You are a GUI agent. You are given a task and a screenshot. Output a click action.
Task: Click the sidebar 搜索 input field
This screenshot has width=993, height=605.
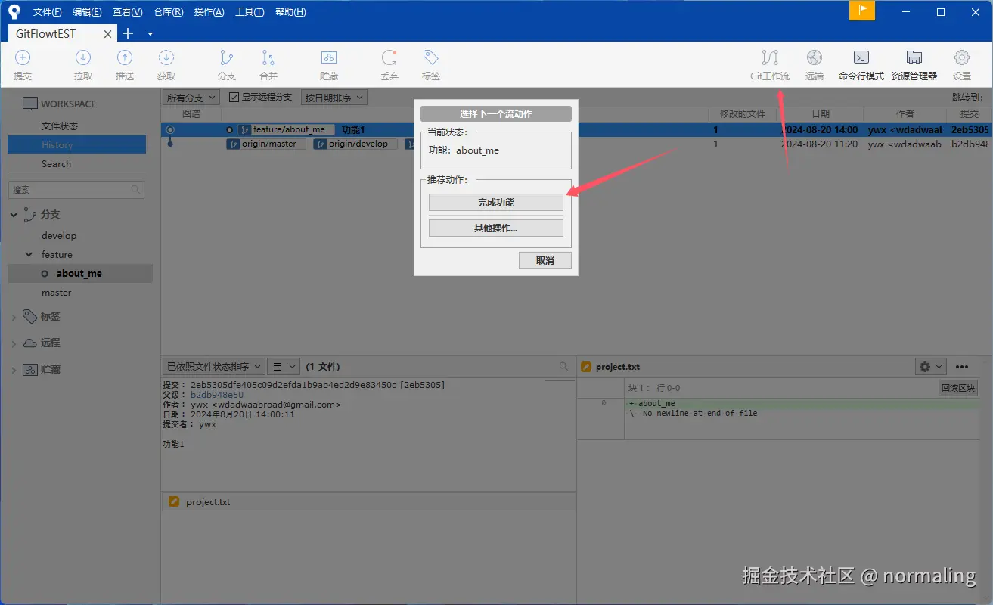76,189
